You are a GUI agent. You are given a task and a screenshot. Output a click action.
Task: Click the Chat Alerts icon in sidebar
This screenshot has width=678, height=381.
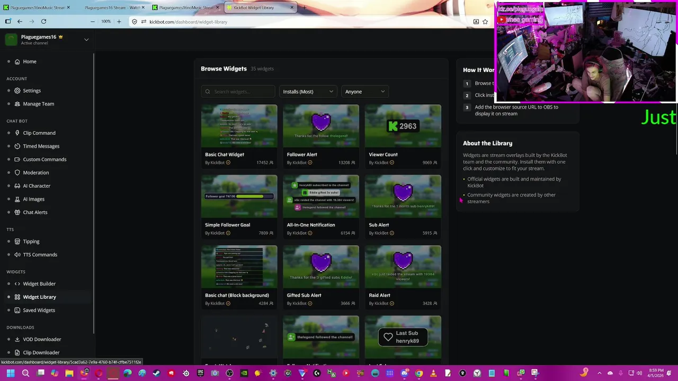pyautogui.click(x=17, y=212)
